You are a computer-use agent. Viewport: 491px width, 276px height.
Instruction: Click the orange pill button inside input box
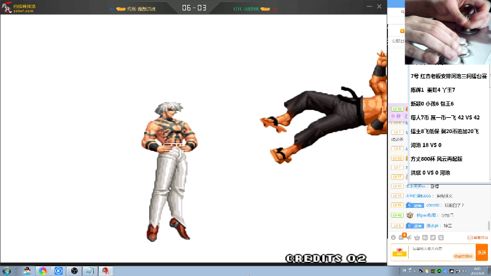click(463, 256)
